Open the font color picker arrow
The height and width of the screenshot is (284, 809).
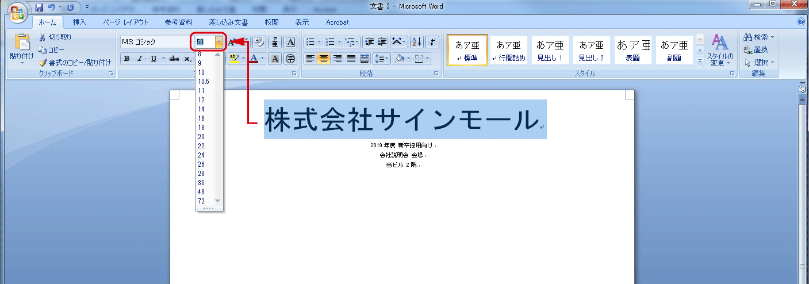[263, 59]
